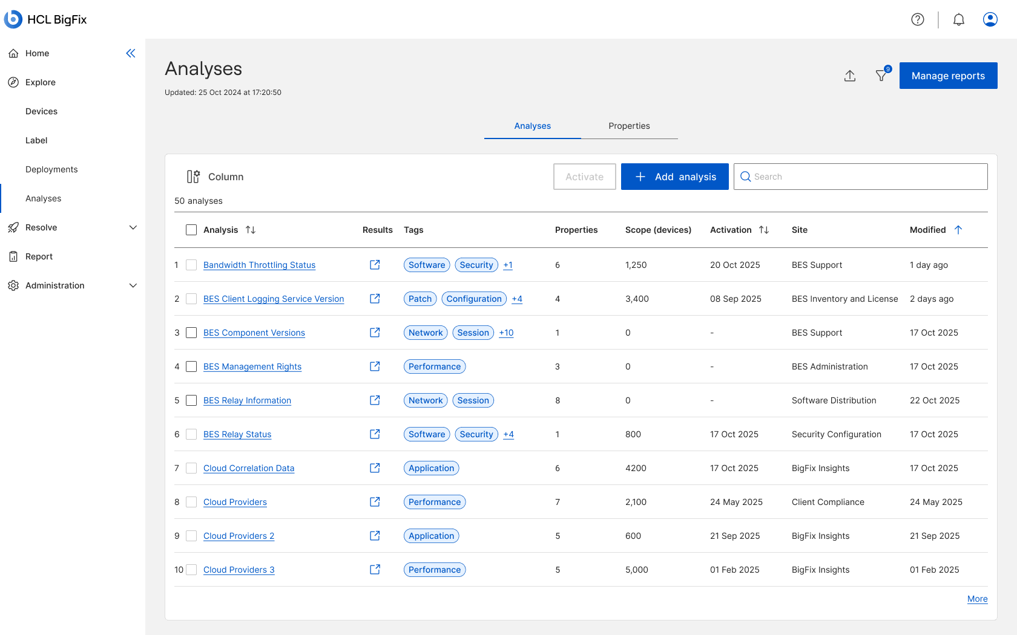The width and height of the screenshot is (1017, 635).
Task: Open the BES Relay Information link
Action: (x=247, y=400)
